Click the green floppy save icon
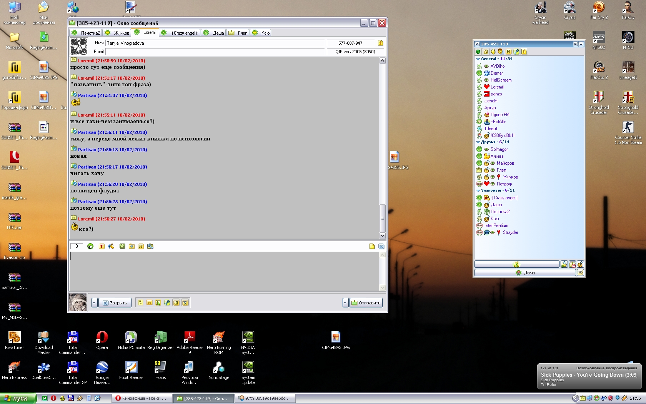This screenshot has width=646, height=404. (122, 246)
